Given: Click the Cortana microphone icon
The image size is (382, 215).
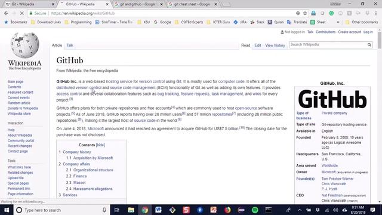Looking at the screenshot, I should pos(104,210).
